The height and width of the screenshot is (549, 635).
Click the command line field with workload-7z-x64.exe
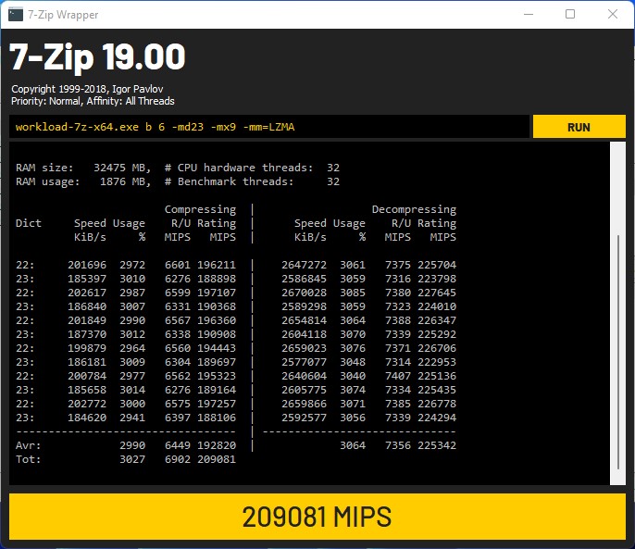coord(268,127)
